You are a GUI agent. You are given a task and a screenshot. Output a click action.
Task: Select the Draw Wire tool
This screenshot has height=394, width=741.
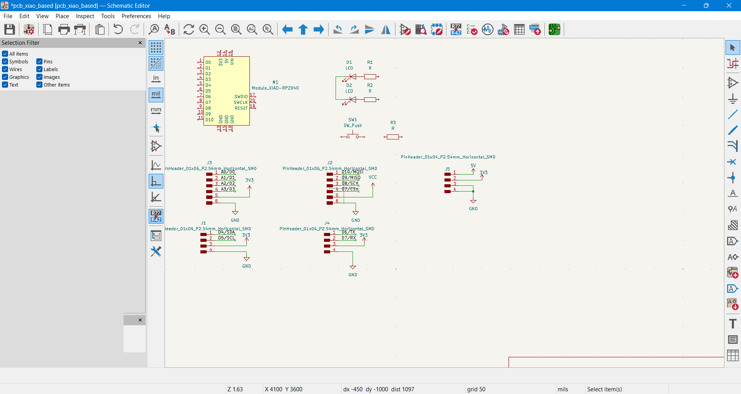coord(733,114)
